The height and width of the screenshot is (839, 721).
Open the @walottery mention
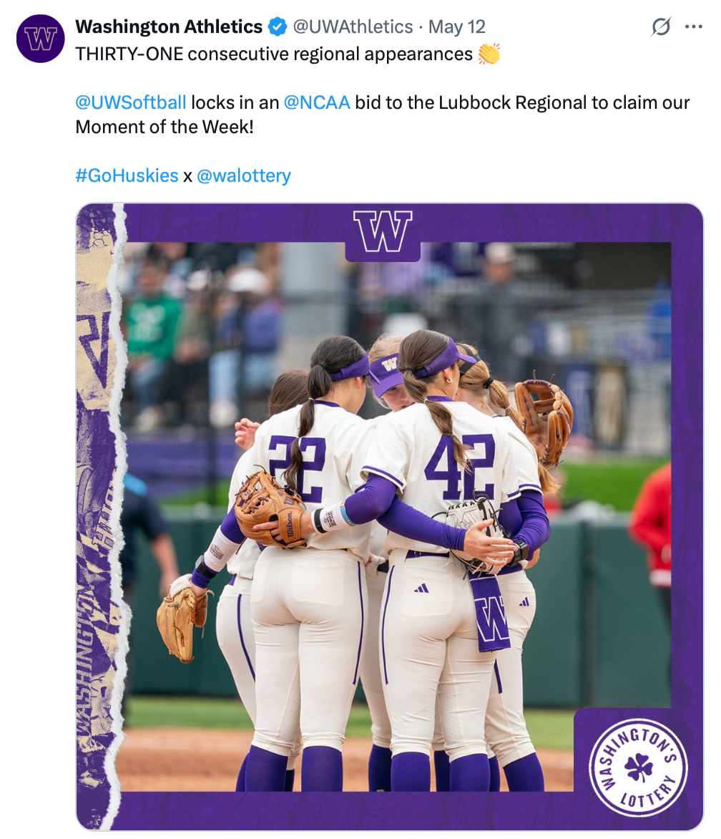(244, 175)
